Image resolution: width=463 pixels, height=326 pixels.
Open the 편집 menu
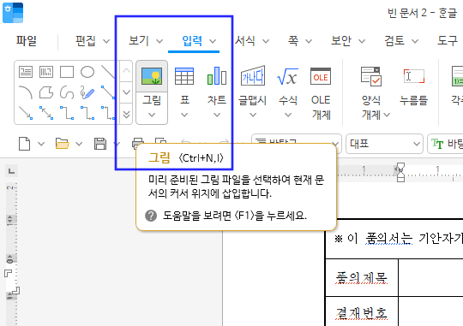point(86,41)
